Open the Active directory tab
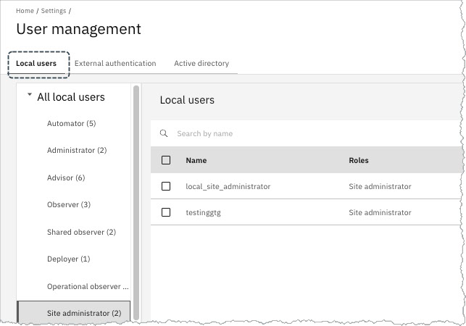The width and height of the screenshot is (466, 326). 201,64
